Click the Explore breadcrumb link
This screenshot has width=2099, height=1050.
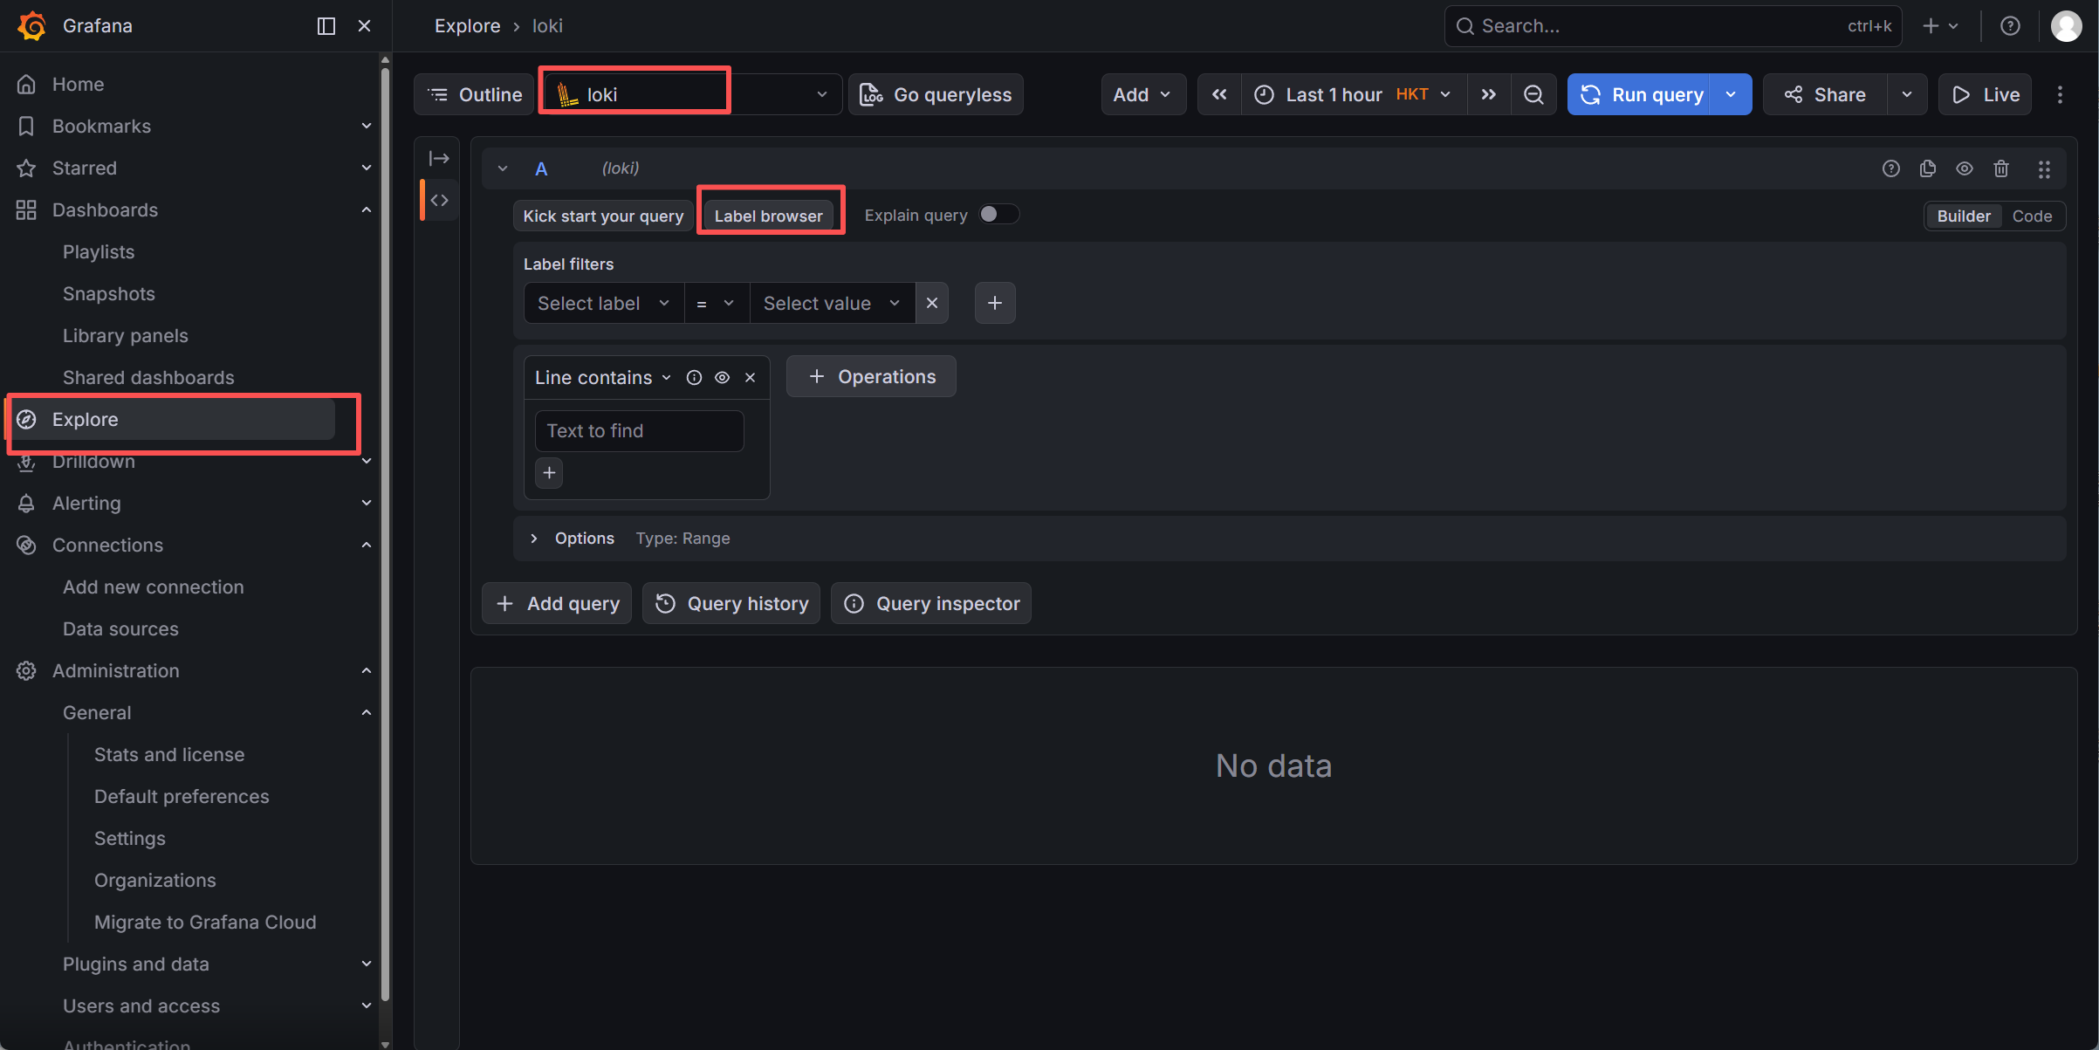pyautogui.click(x=468, y=26)
